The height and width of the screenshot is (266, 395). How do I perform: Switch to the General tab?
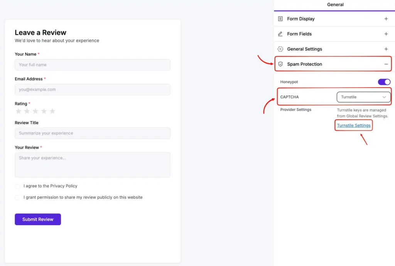pyautogui.click(x=335, y=5)
